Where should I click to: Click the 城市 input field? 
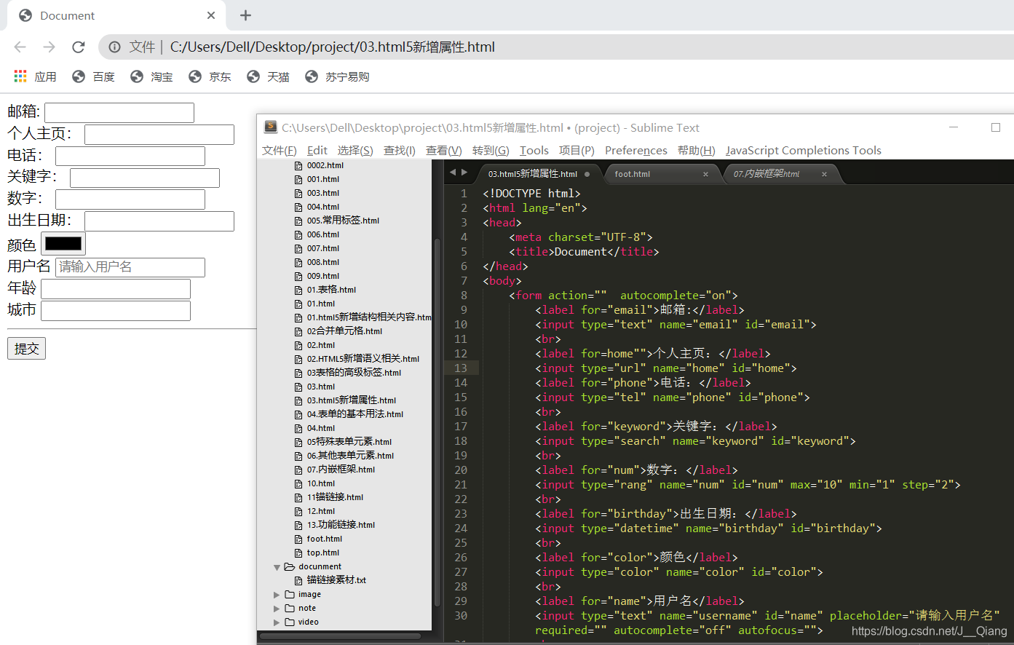pos(116,311)
